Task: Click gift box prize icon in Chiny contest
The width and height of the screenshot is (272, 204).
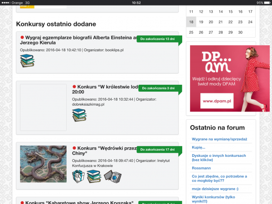Action: (79, 176)
